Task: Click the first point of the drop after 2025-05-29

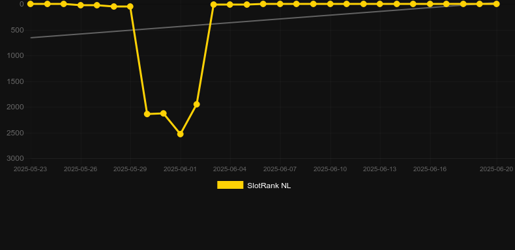Action: 147,114
